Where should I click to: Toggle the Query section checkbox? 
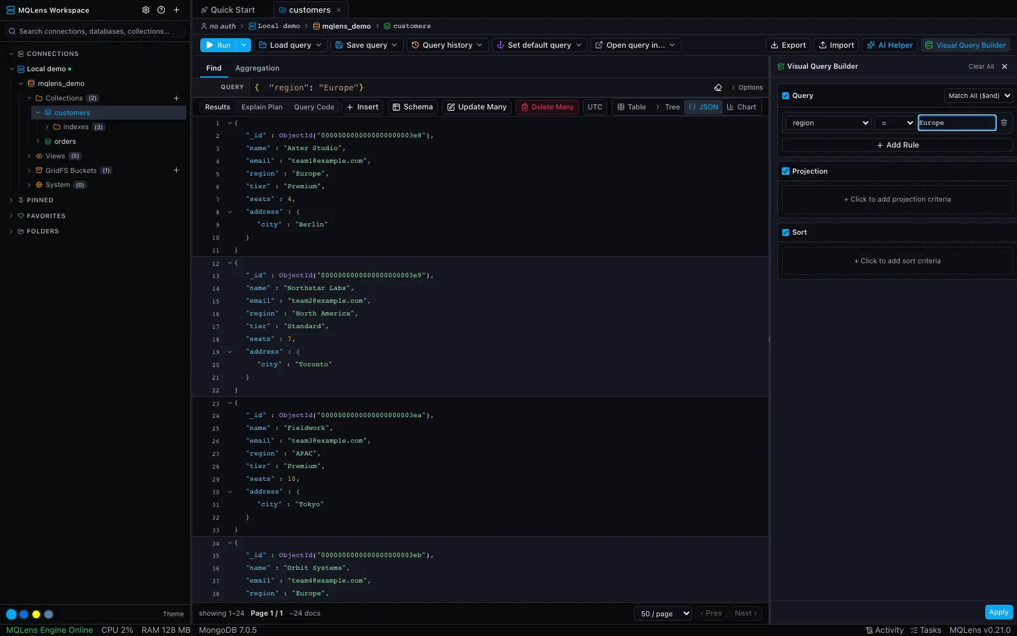point(786,95)
